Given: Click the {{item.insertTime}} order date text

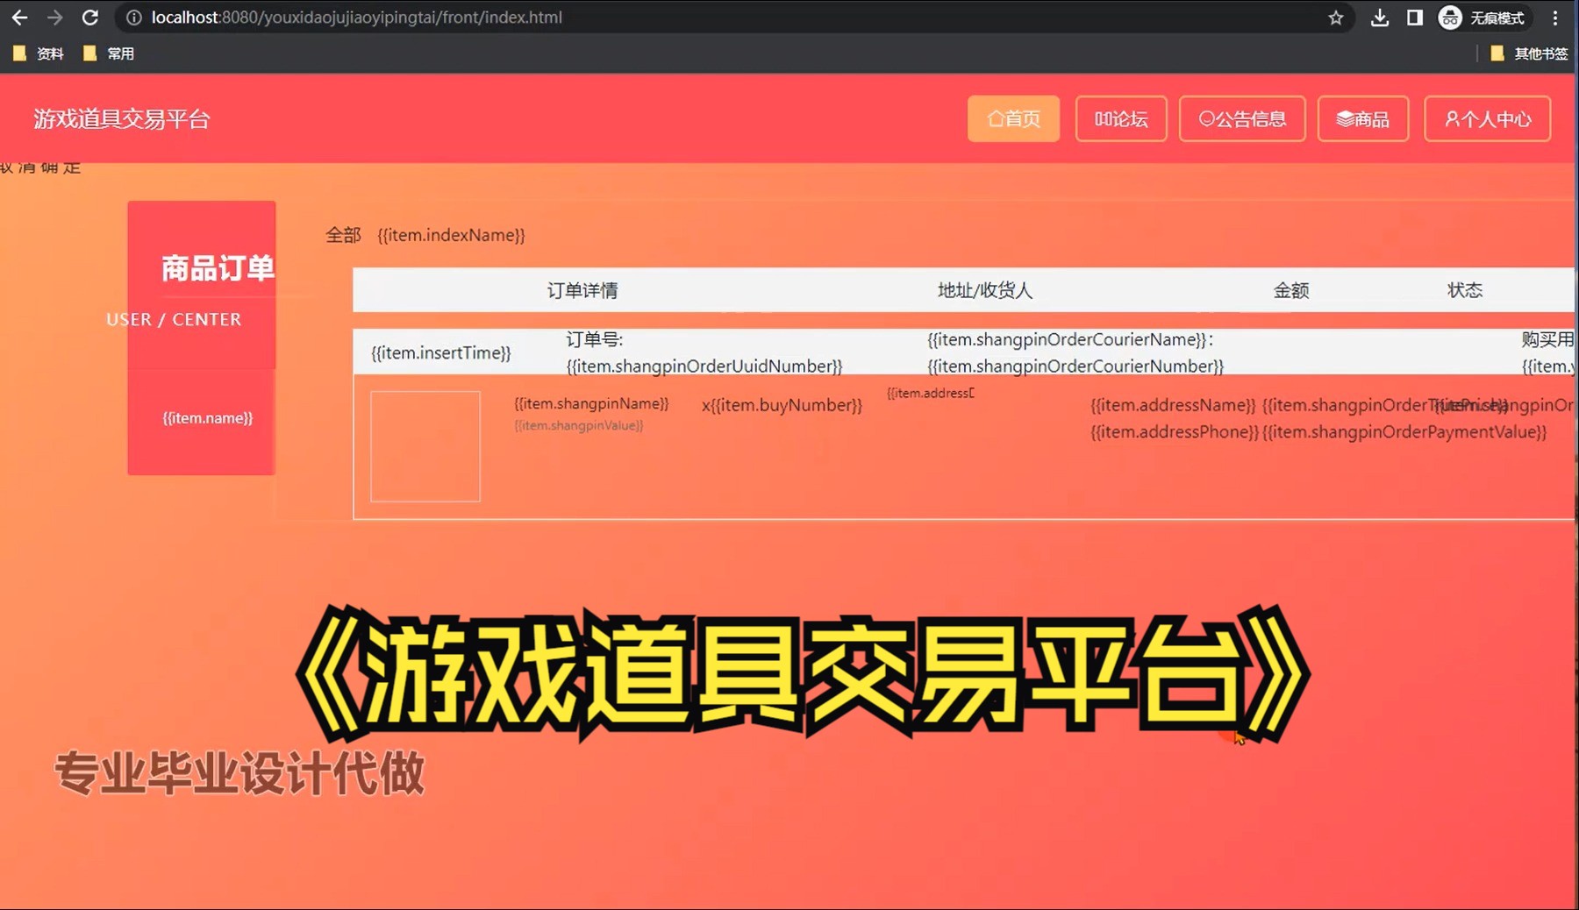Looking at the screenshot, I should (441, 352).
